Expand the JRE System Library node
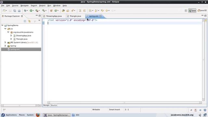208x117 pixels. click(5, 43)
